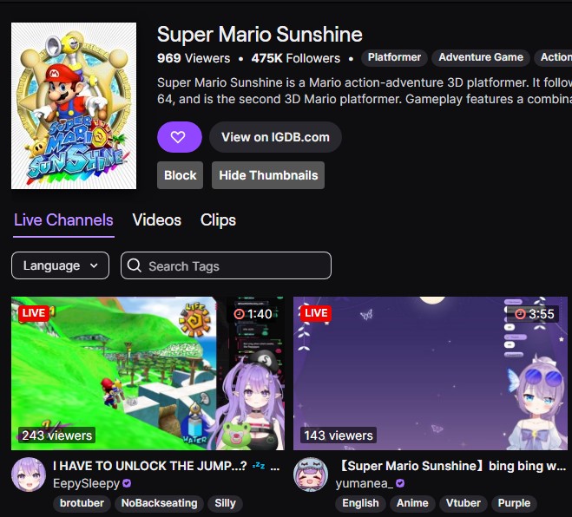Screen dimensions: 572x517
Task: Click the 'Super Mario Sunshine' page heading
Action: [260, 35]
